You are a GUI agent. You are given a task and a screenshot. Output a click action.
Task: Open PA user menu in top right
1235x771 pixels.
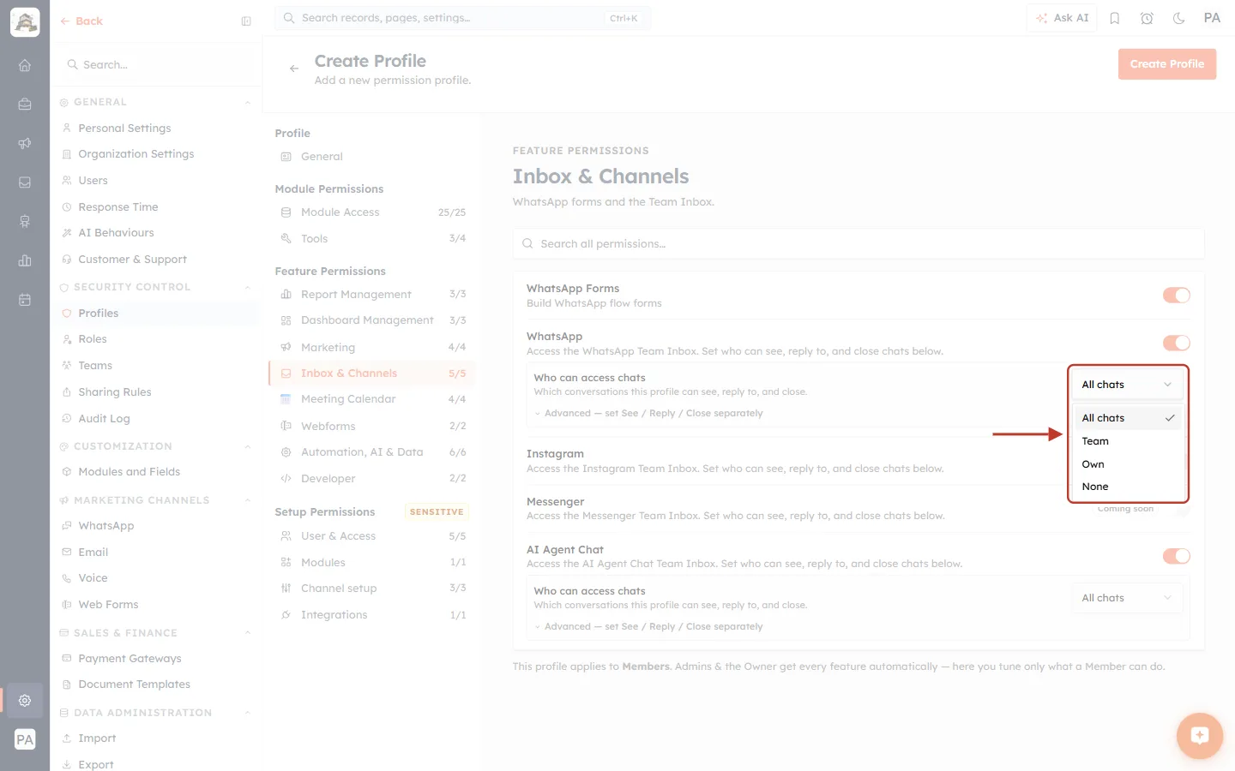(x=1212, y=18)
